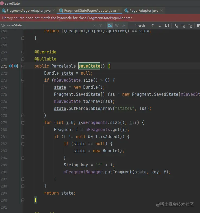Click the mFragmentManager field on line 286
200x213 pixels.
(x=83, y=172)
